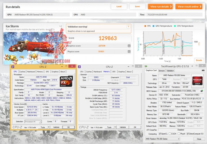207x144 pixels.
Task: Click the AMD FX logo in CPU-Z
Action: (x=66, y=81)
